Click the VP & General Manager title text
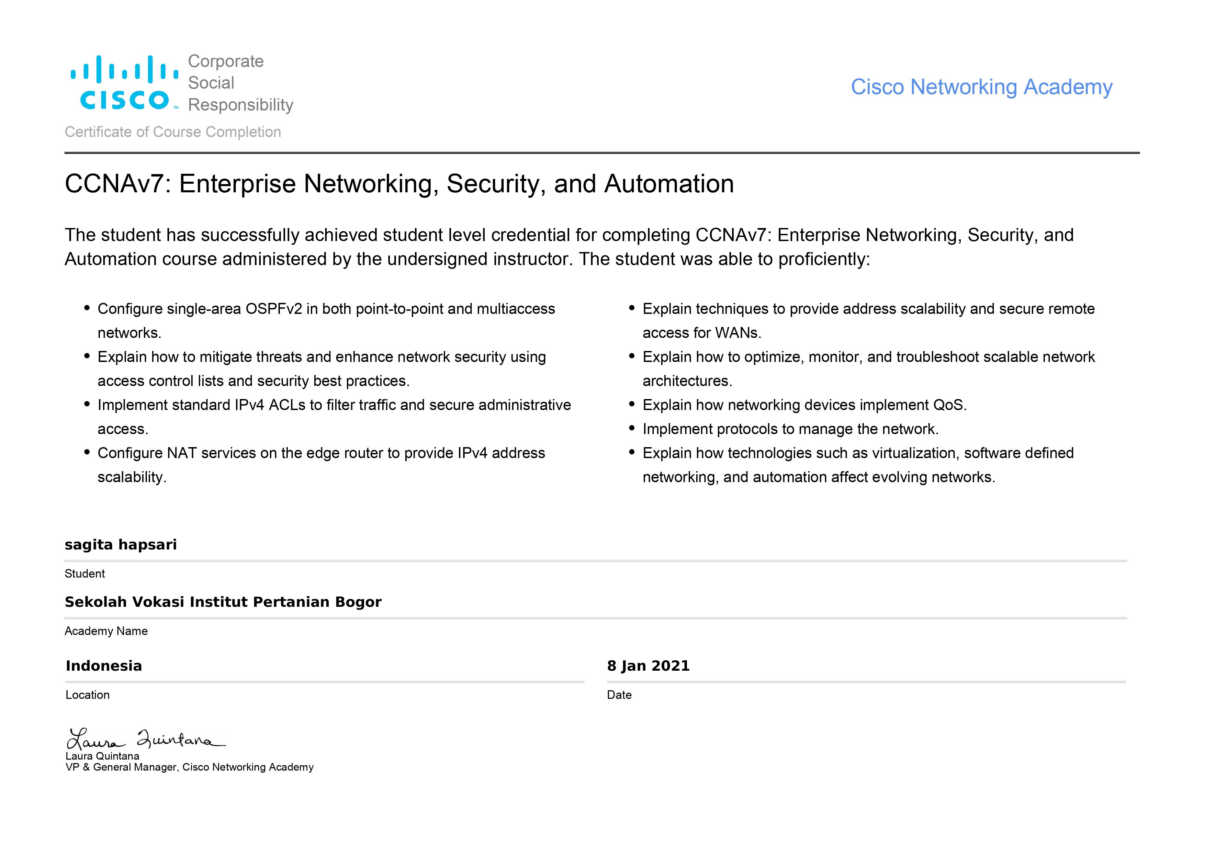This screenshot has height=852, width=1205. [x=189, y=768]
